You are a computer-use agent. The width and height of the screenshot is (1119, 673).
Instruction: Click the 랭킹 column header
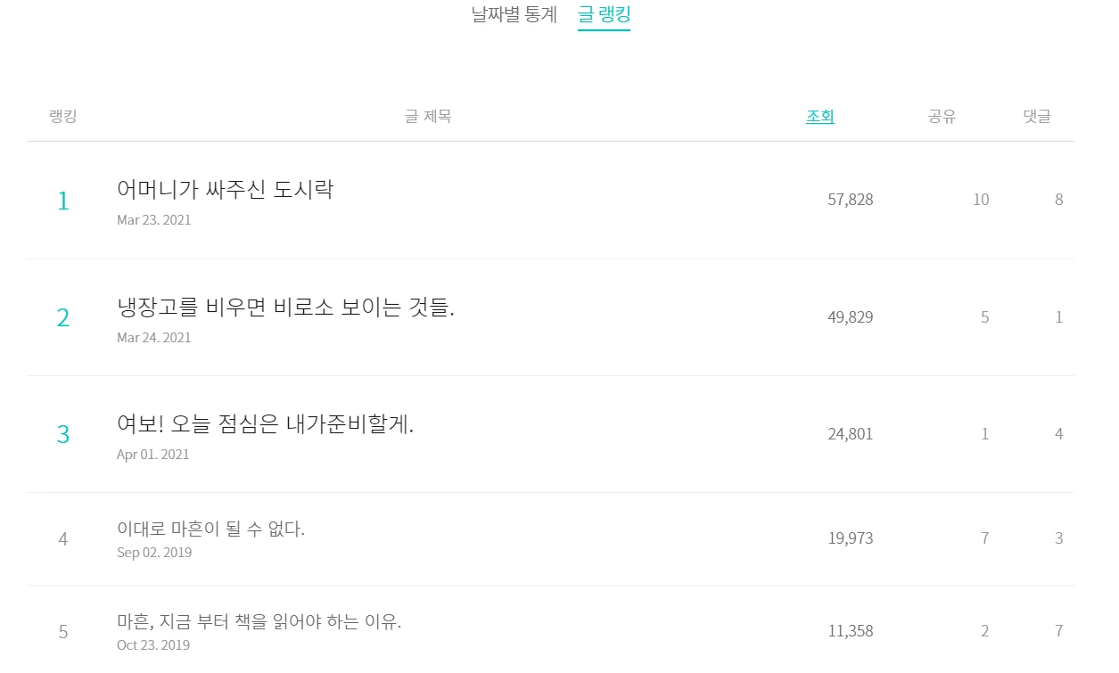click(x=62, y=115)
